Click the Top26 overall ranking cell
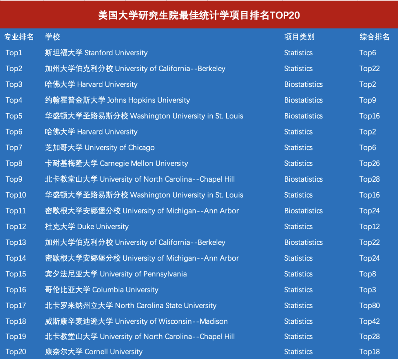 (370, 163)
